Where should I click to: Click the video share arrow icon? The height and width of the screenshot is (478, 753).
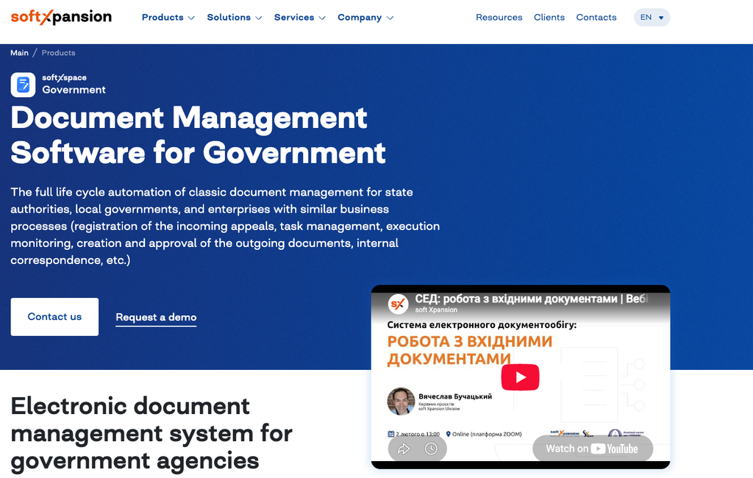pos(404,449)
